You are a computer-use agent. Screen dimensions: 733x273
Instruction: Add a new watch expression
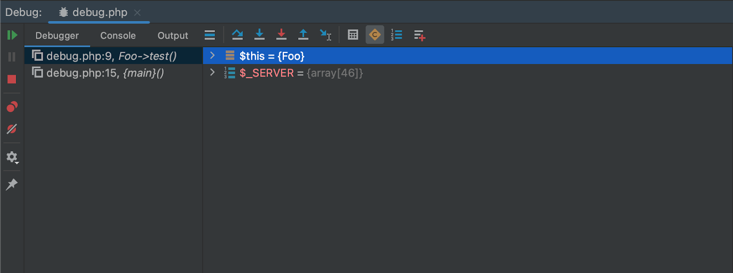pyautogui.click(x=420, y=35)
